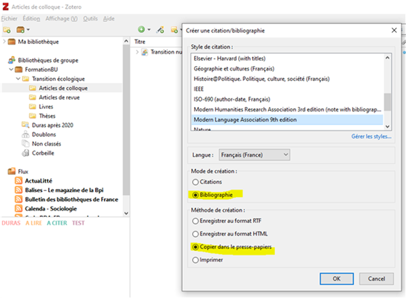Image resolution: width=406 pixels, height=298 pixels.
Task: Click the Non classés unfiled icon
Action: [x=25, y=144]
